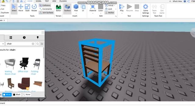Activate the Select tool
The width and height of the screenshot is (195, 109).
pyautogui.click(x=14, y=8)
